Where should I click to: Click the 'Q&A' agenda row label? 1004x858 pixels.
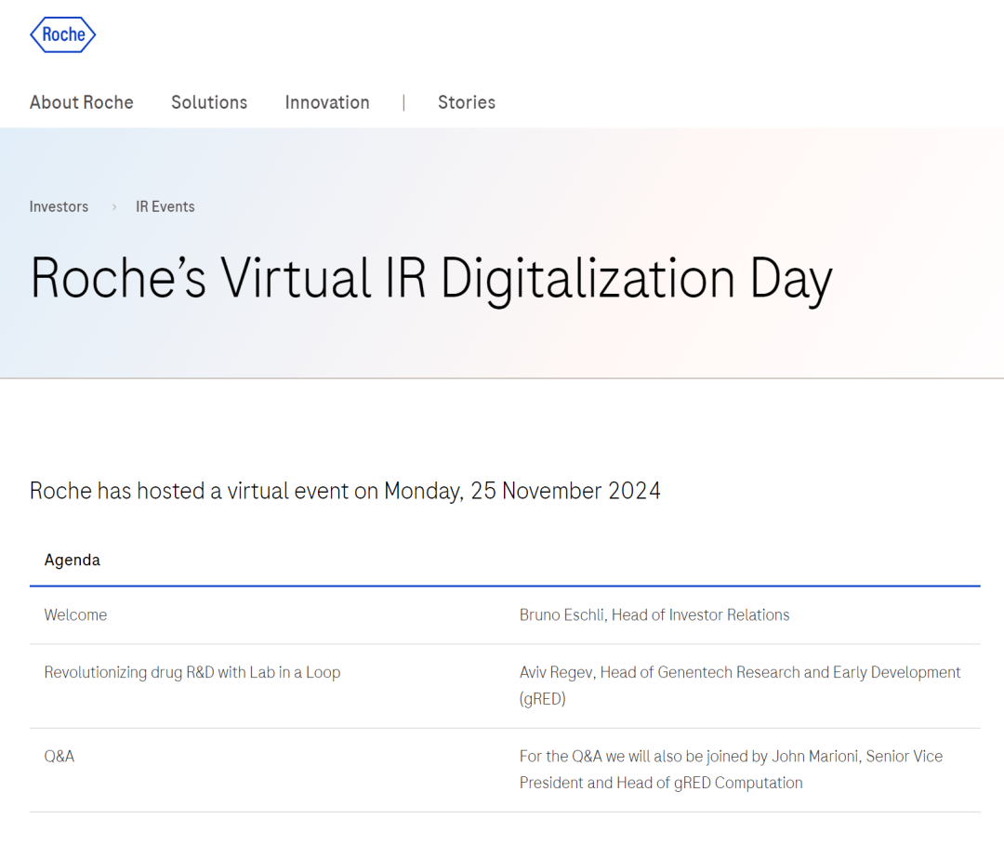(x=59, y=757)
